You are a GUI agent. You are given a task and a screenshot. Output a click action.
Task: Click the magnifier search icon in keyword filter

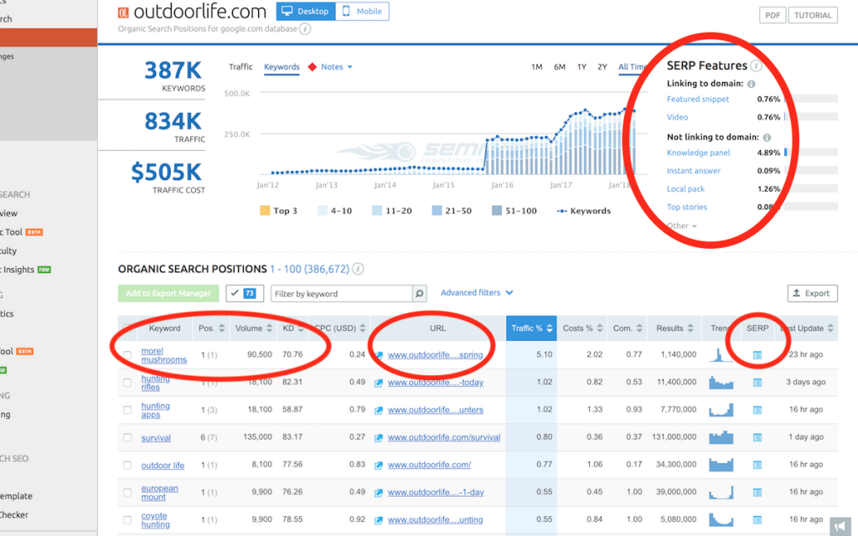(x=419, y=294)
